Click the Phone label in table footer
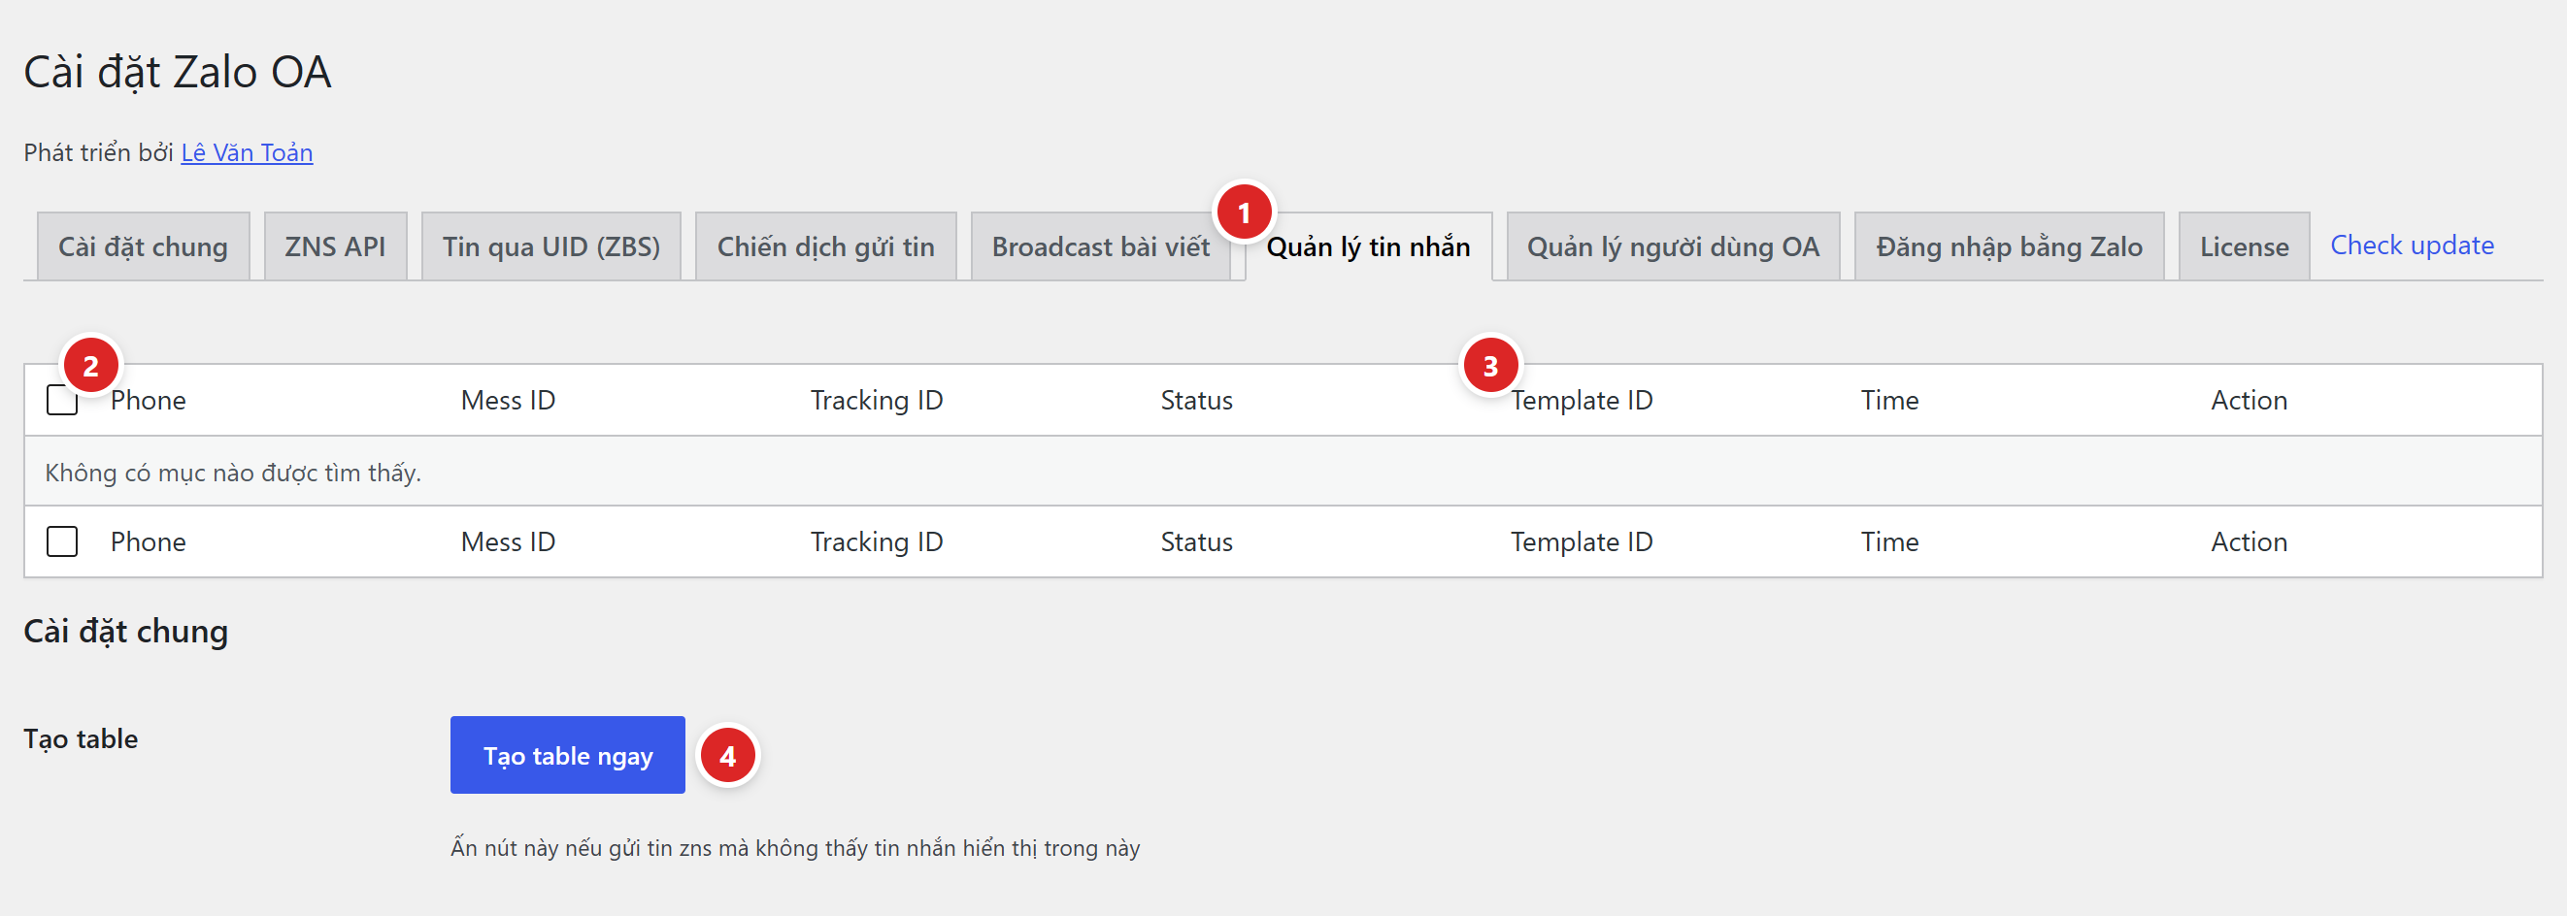The image size is (2567, 916). pyautogui.click(x=149, y=541)
